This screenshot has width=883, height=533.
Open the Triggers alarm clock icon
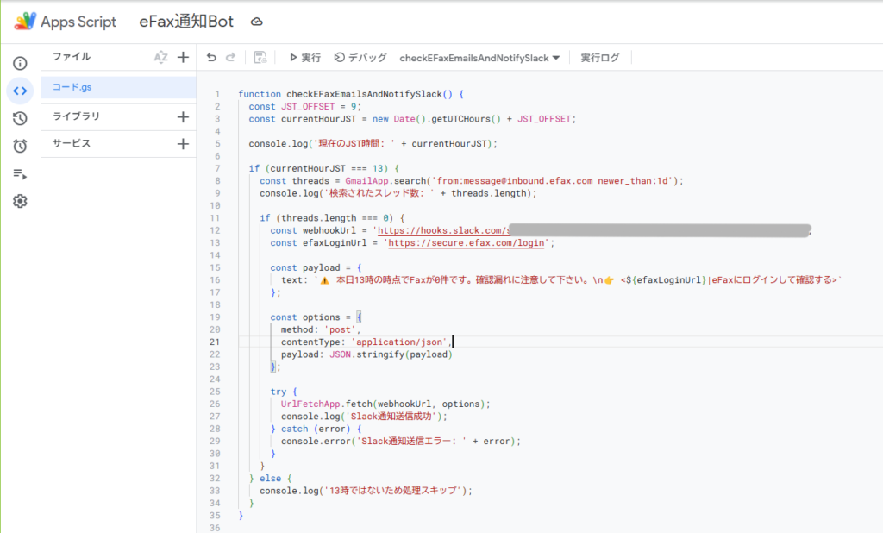click(x=20, y=146)
